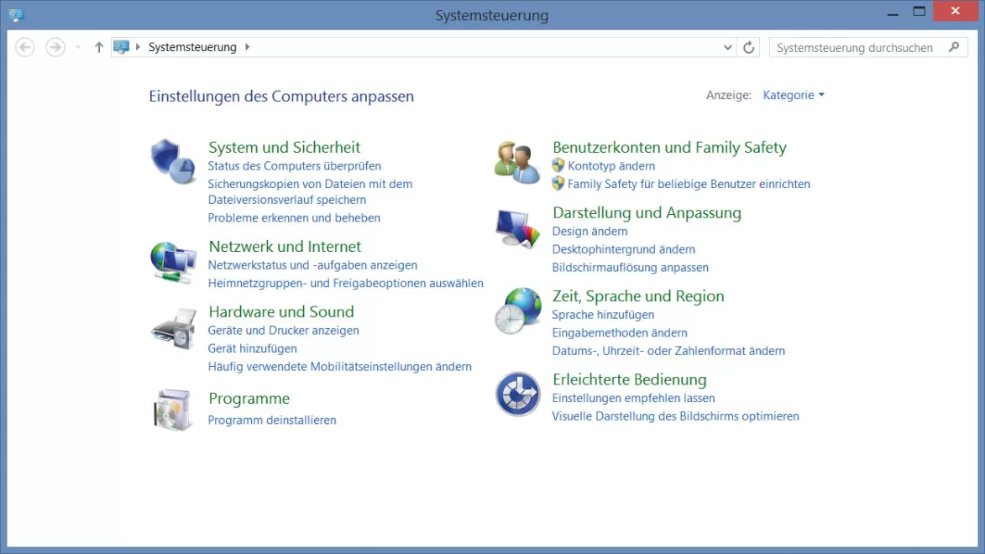This screenshot has height=554, width=985.
Task: Open Netzwerk und Internet category
Action: [x=285, y=246]
